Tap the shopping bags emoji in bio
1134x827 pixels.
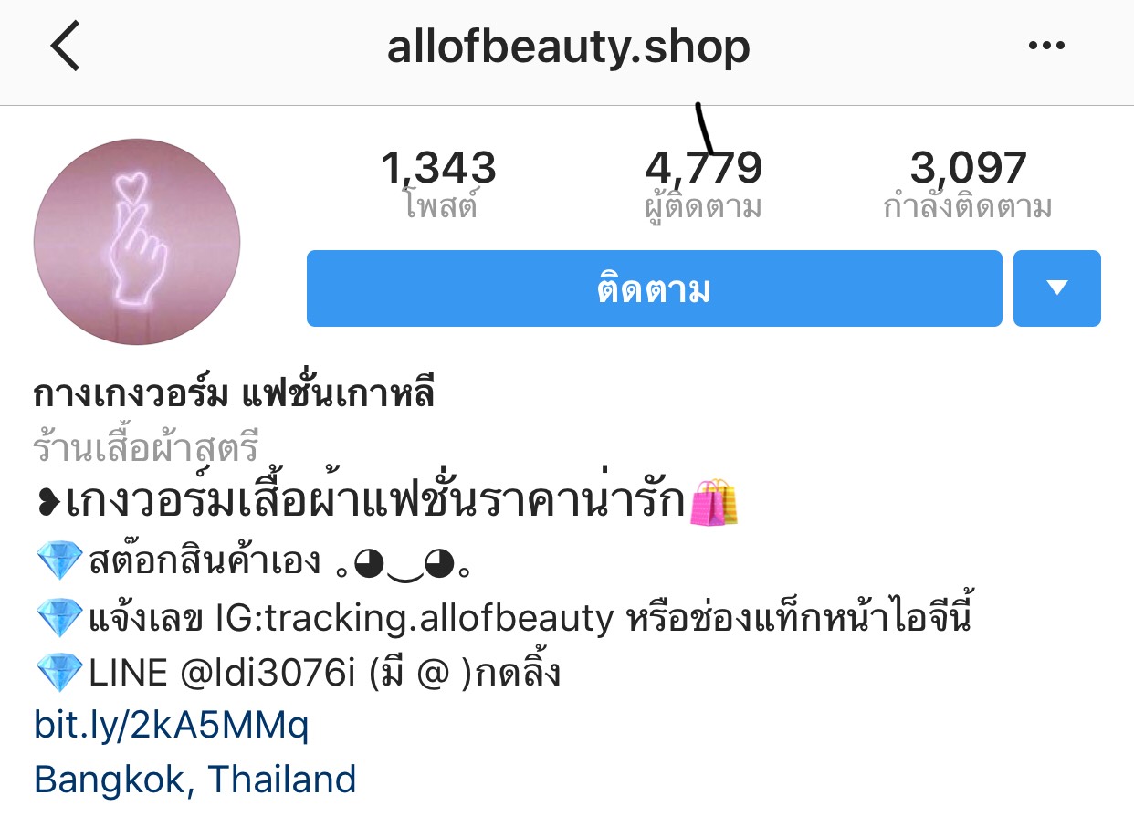pyautogui.click(x=713, y=502)
